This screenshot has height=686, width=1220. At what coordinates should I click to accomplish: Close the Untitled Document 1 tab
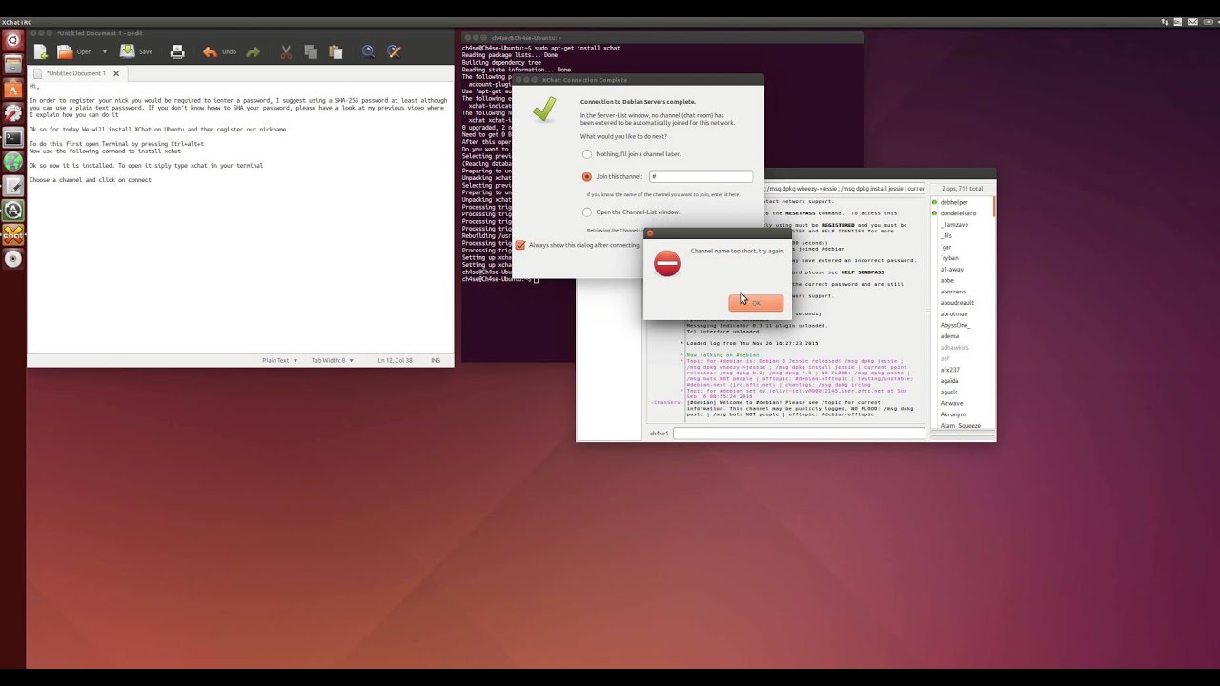pyautogui.click(x=116, y=73)
